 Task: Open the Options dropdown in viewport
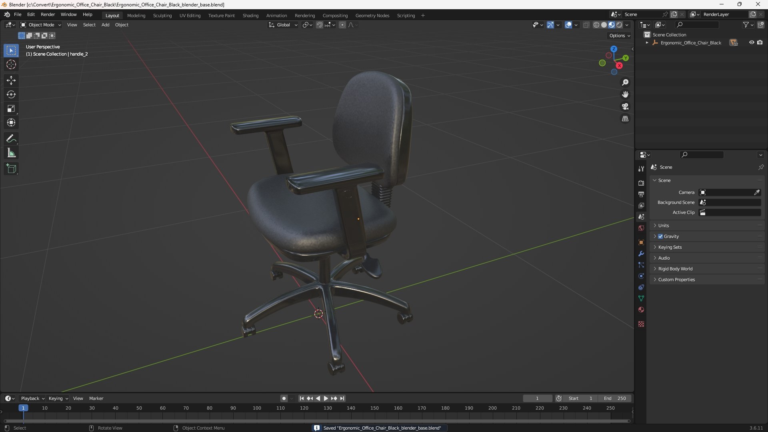[620, 36]
